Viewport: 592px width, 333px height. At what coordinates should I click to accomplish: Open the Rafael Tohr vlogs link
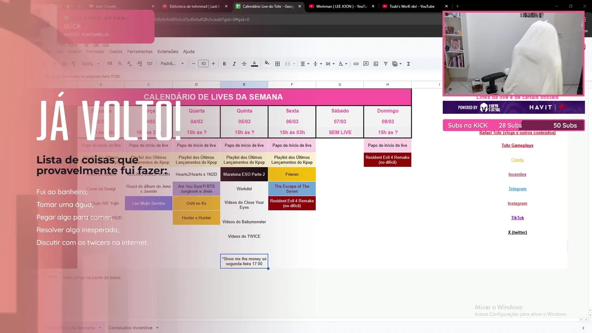point(517,133)
